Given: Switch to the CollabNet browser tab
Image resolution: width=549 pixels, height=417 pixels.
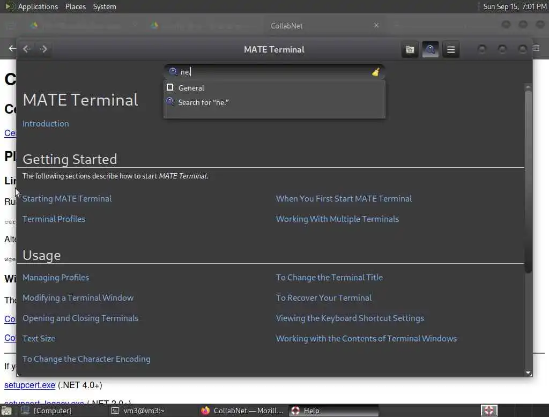Looking at the screenshot, I should 286,26.
